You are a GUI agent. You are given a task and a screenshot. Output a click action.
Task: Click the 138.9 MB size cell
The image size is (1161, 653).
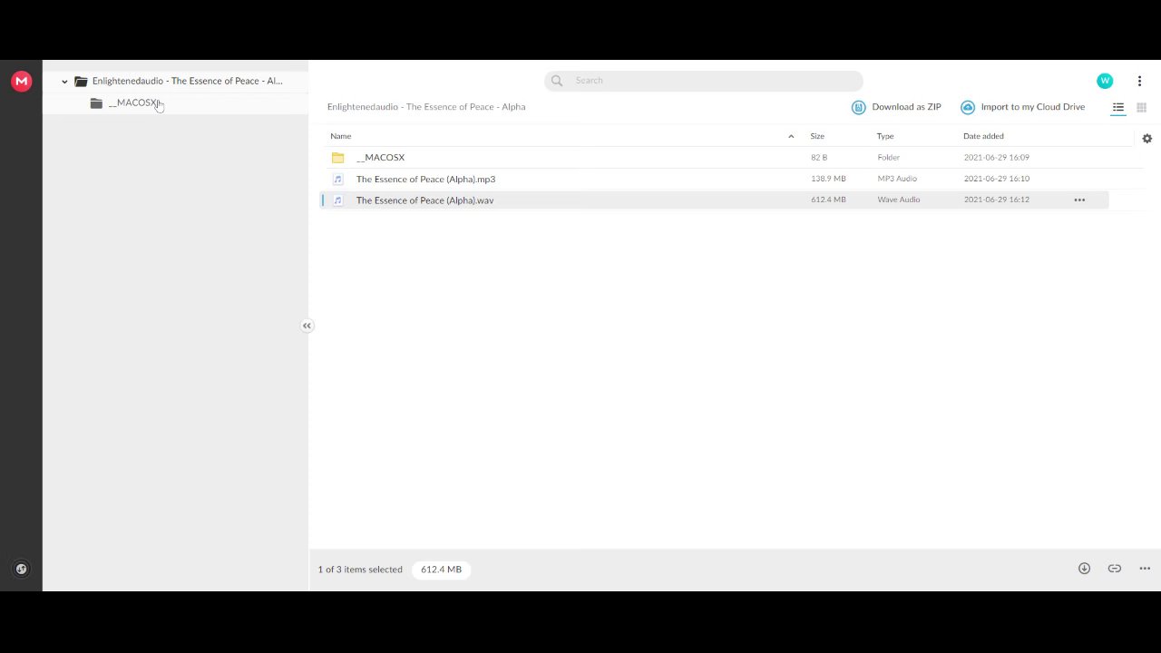828,179
